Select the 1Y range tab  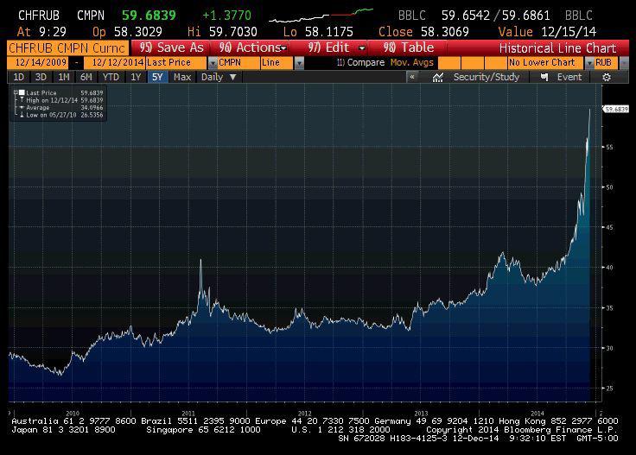pyautogui.click(x=136, y=77)
